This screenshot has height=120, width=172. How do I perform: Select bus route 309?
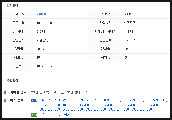140,100
